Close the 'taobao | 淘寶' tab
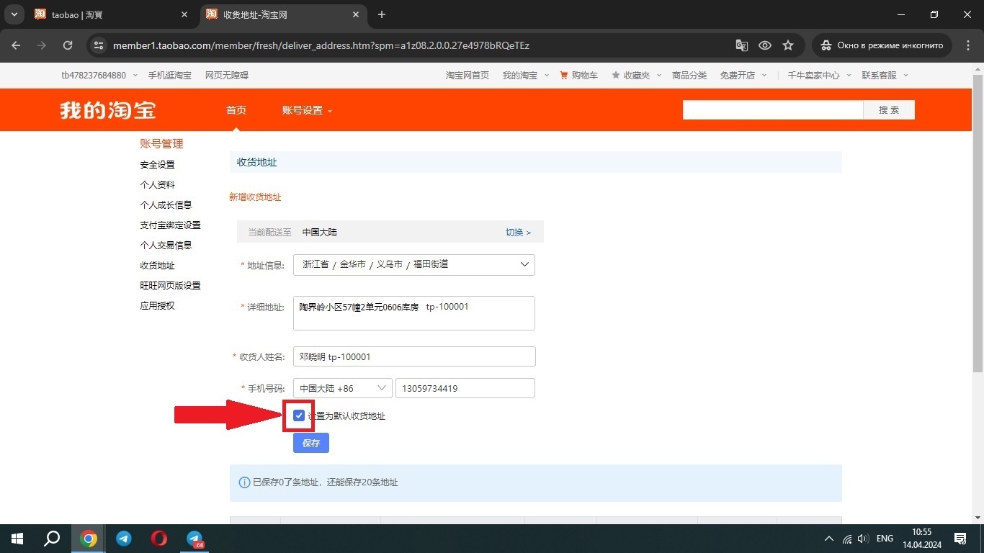This screenshot has height=553, width=984. 184,14
